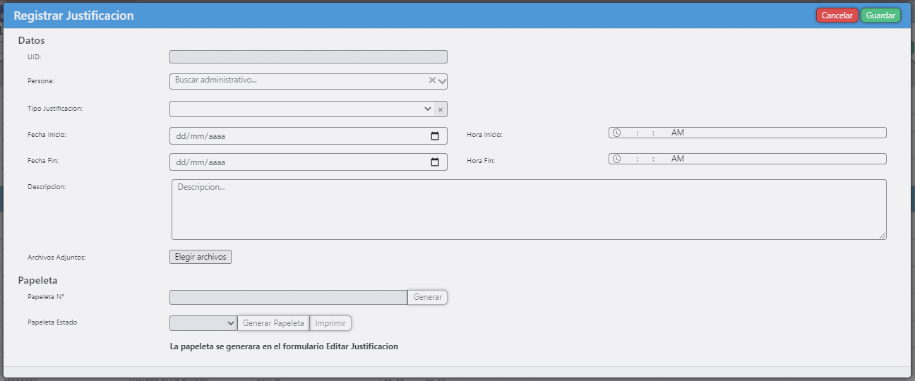915x381 pixels.
Task: Toggle AM/PM in the Hora Fin field
Action: tap(678, 159)
